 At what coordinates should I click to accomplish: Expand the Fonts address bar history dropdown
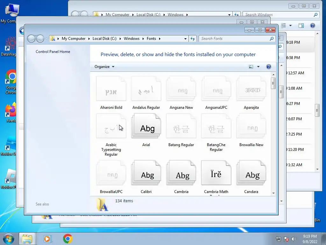(x=185, y=39)
